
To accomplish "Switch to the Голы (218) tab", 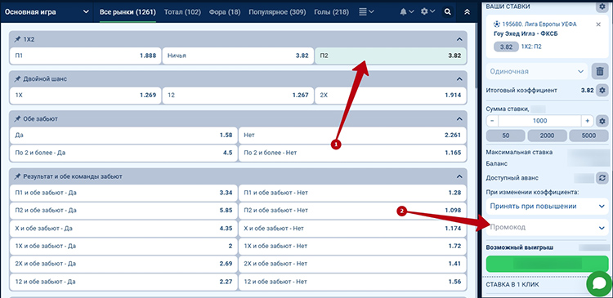I will click(x=332, y=12).
